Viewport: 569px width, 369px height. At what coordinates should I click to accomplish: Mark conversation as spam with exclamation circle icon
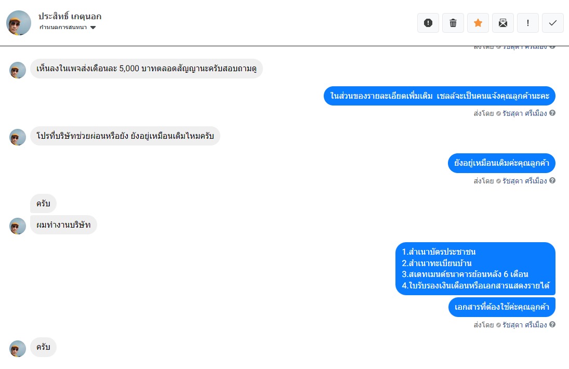coord(428,23)
